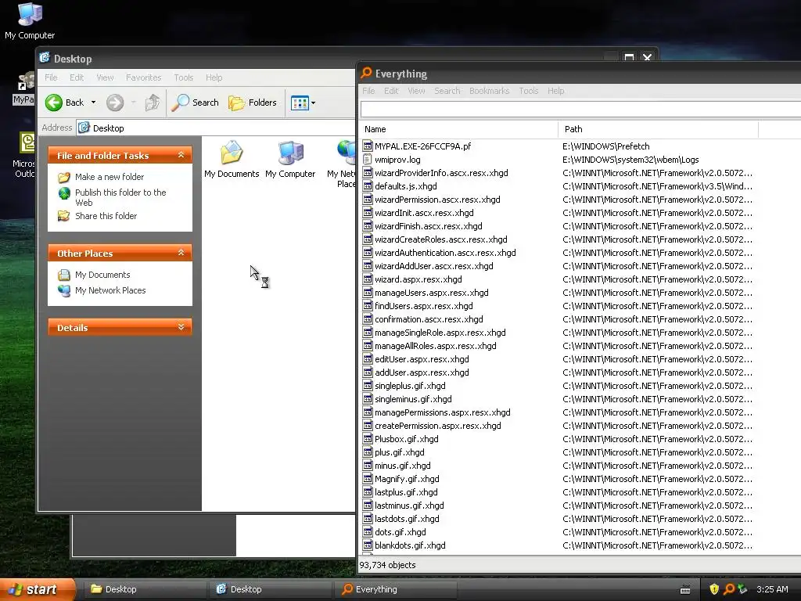
Task: Select wizardFinish.ascx.resx.xhgd file name
Action: [428, 226]
